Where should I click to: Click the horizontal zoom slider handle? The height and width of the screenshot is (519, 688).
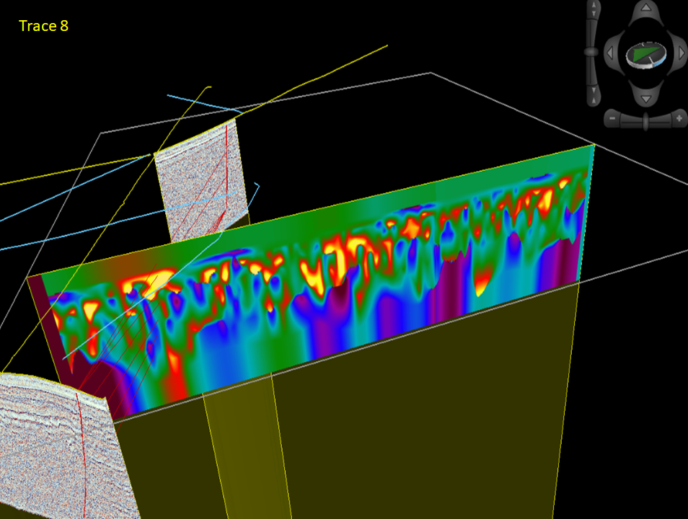(646, 120)
